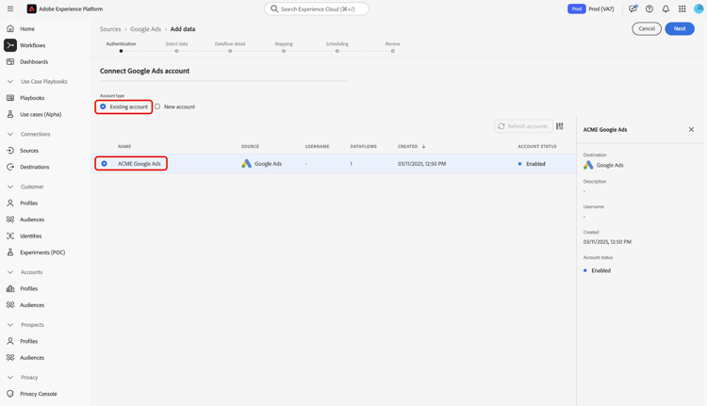The image size is (707, 406).
Task: Click the Google Ads logo in table row
Action: click(246, 164)
